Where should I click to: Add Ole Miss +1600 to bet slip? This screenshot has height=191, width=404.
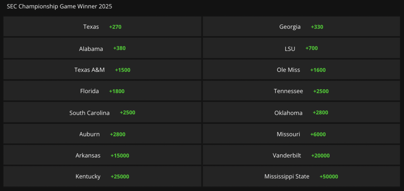click(301, 70)
